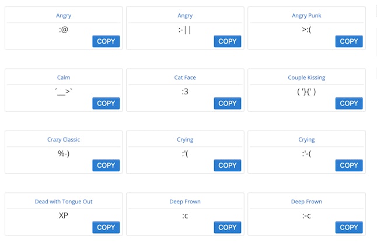The height and width of the screenshot is (247, 377).
Task: Copy the Calm emoticon
Action: pos(106,103)
